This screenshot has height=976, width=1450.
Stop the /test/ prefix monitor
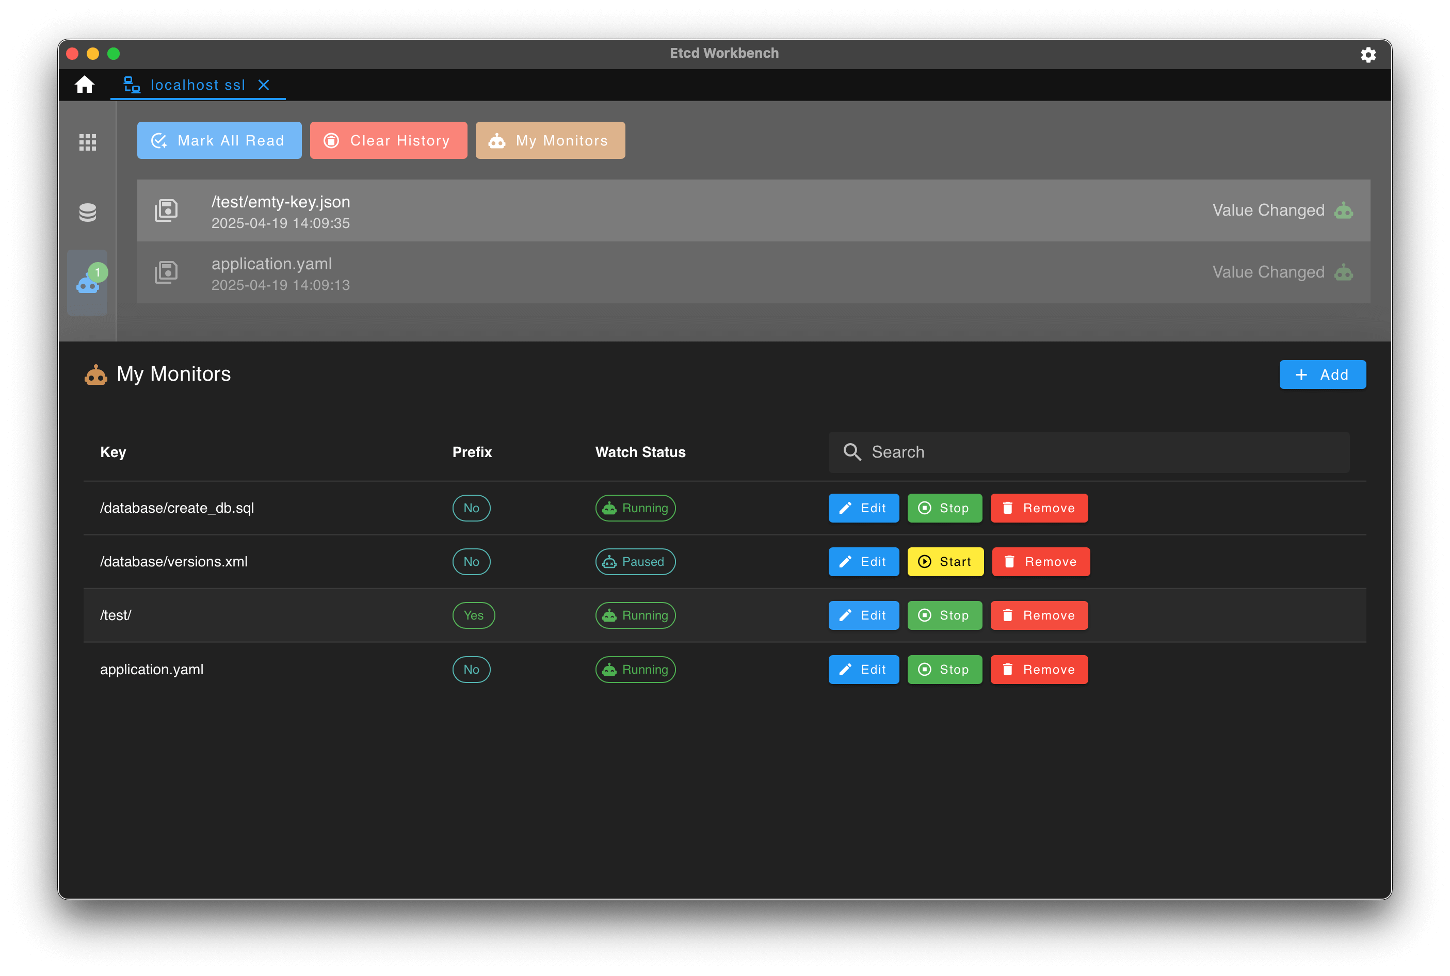(x=944, y=615)
